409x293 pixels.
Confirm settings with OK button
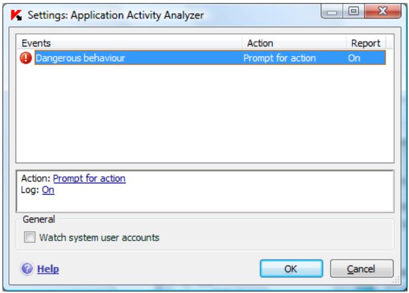click(291, 269)
